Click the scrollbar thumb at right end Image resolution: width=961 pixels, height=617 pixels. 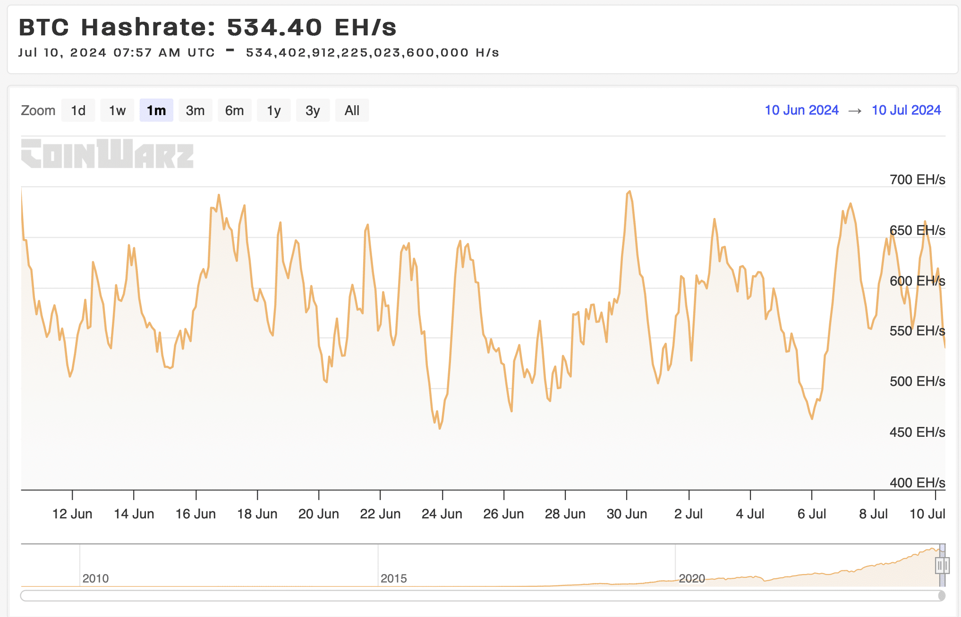pyautogui.click(x=942, y=596)
